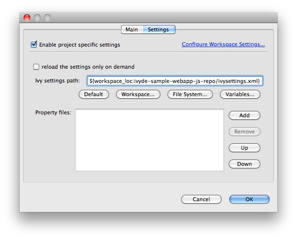Click inside the Property files list box
This screenshot has width=297, height=239.
pyautogui.click(x=149, y=140)
